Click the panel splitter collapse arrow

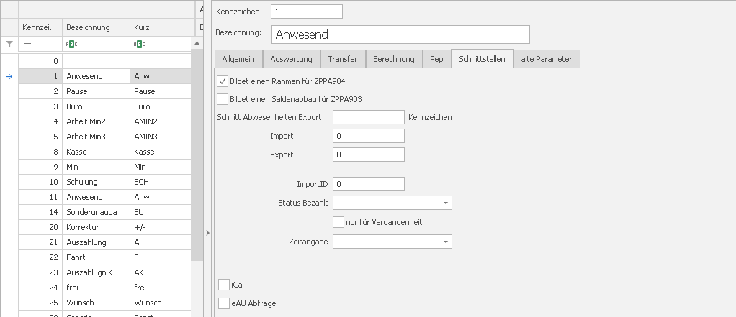[x=207, y=233]
